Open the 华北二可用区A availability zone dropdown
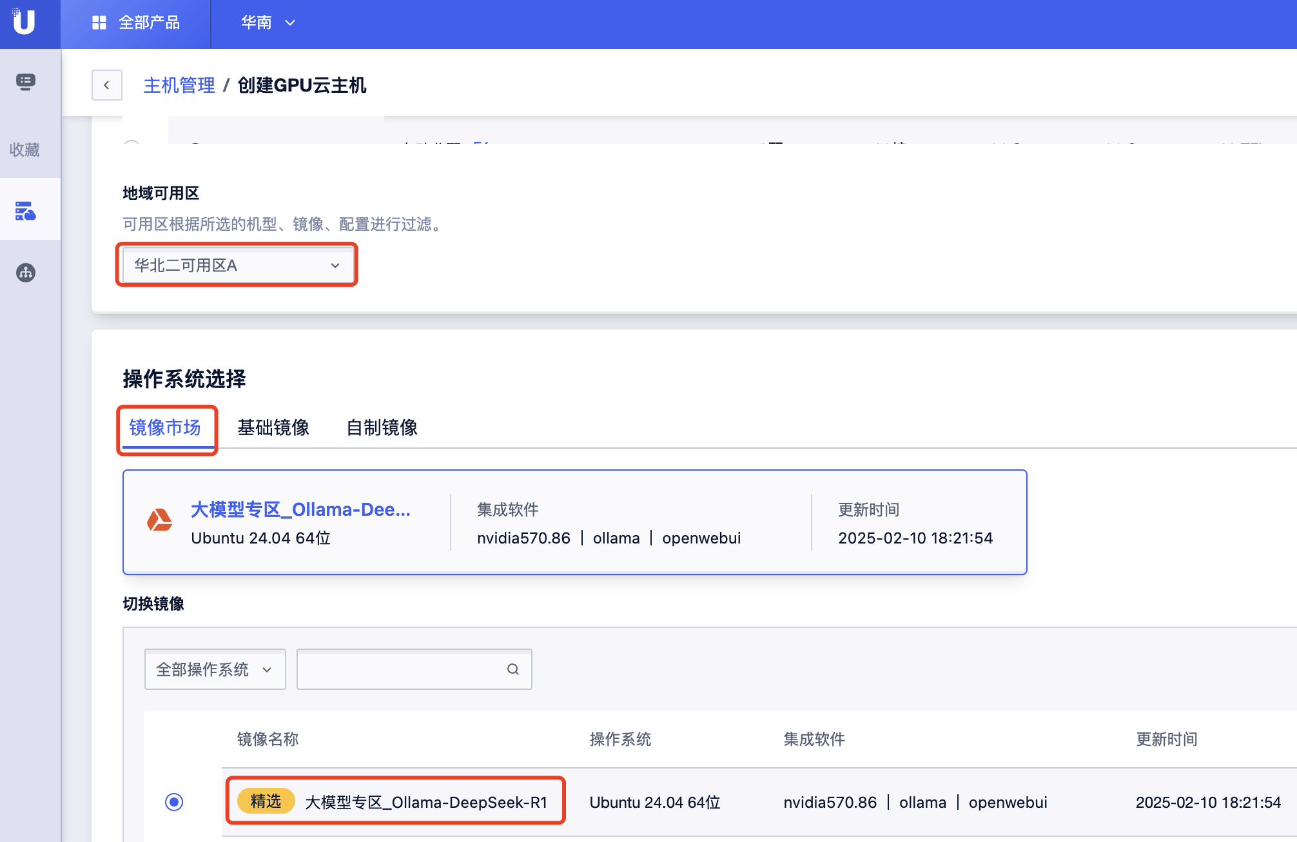The width and height of the screenshot is (1297, 842). coord(237,265)
